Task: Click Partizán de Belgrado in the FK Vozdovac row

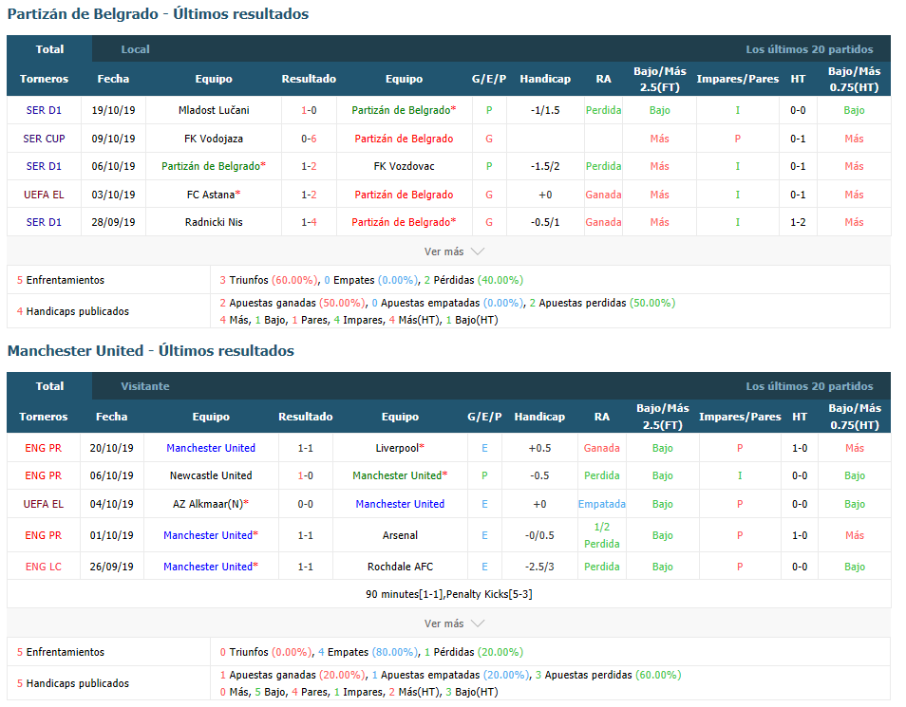Action: [x=214, y=166]
